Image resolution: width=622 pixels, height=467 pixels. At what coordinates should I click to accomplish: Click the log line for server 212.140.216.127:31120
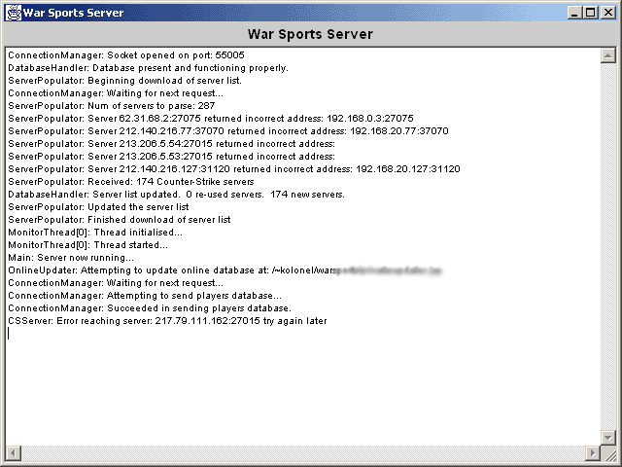point(234,169)
